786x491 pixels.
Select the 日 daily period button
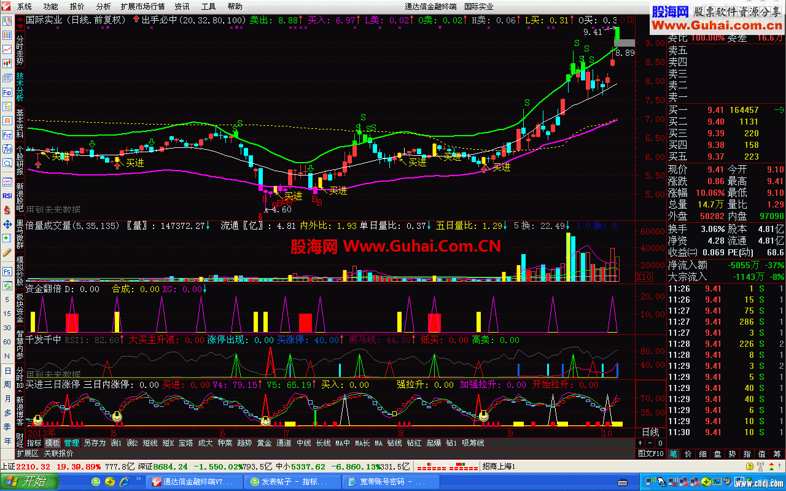click(7, 371)
